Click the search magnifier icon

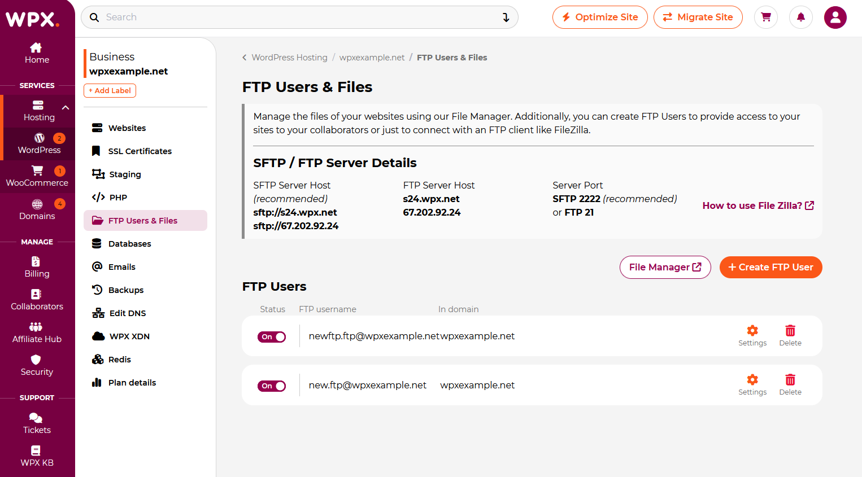[x=94, y=17]
